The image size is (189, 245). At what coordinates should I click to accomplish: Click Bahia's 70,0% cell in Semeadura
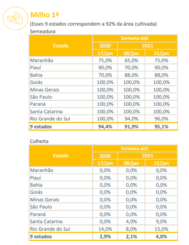coord(105,75)
